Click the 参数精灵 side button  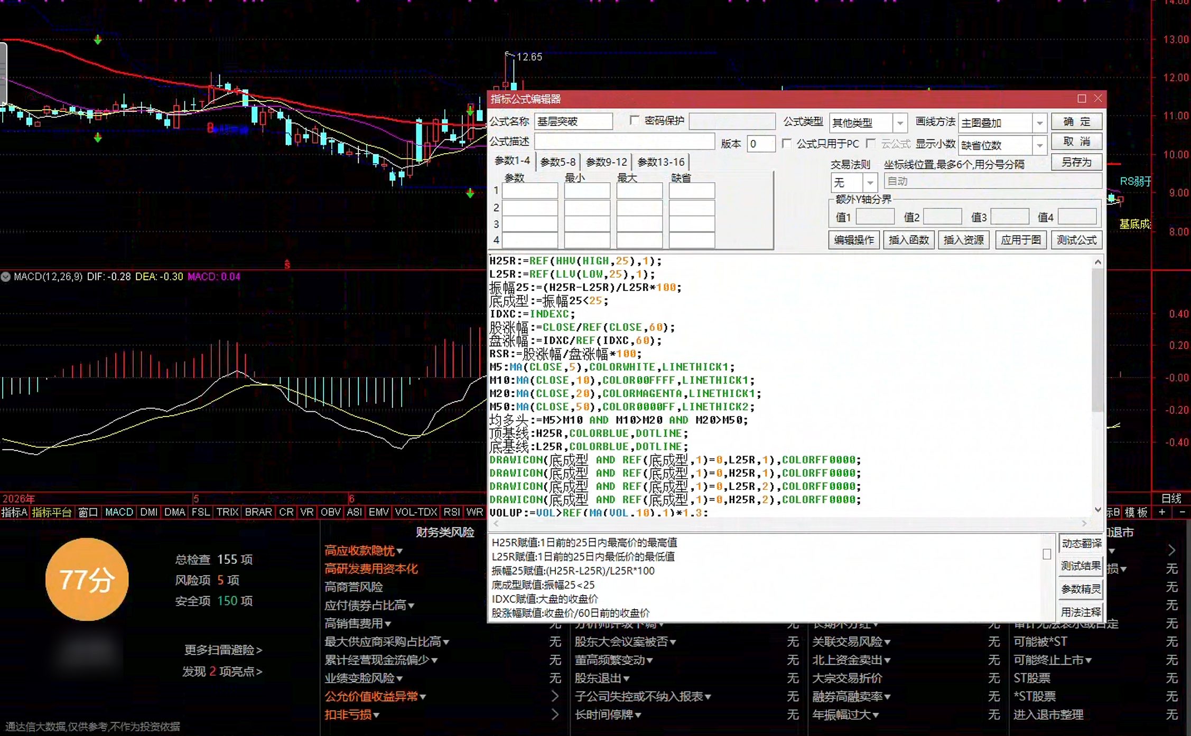click(x=1081, y=589)
